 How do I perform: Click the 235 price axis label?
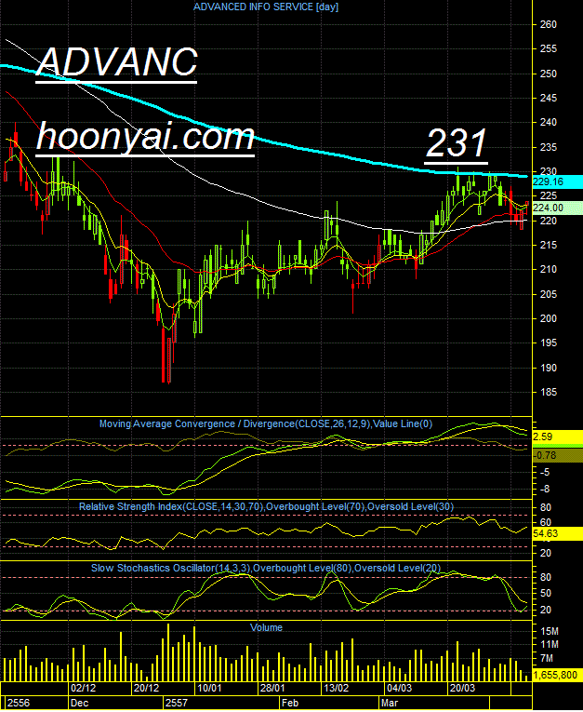pos(549,147)
